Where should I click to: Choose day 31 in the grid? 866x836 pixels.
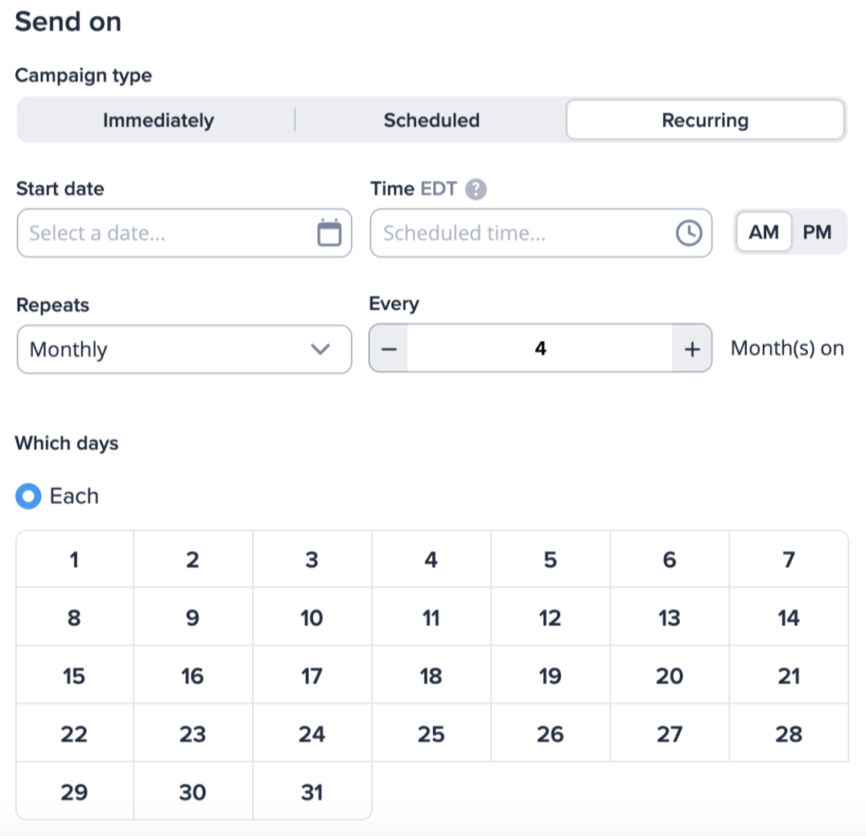point(312,792)
